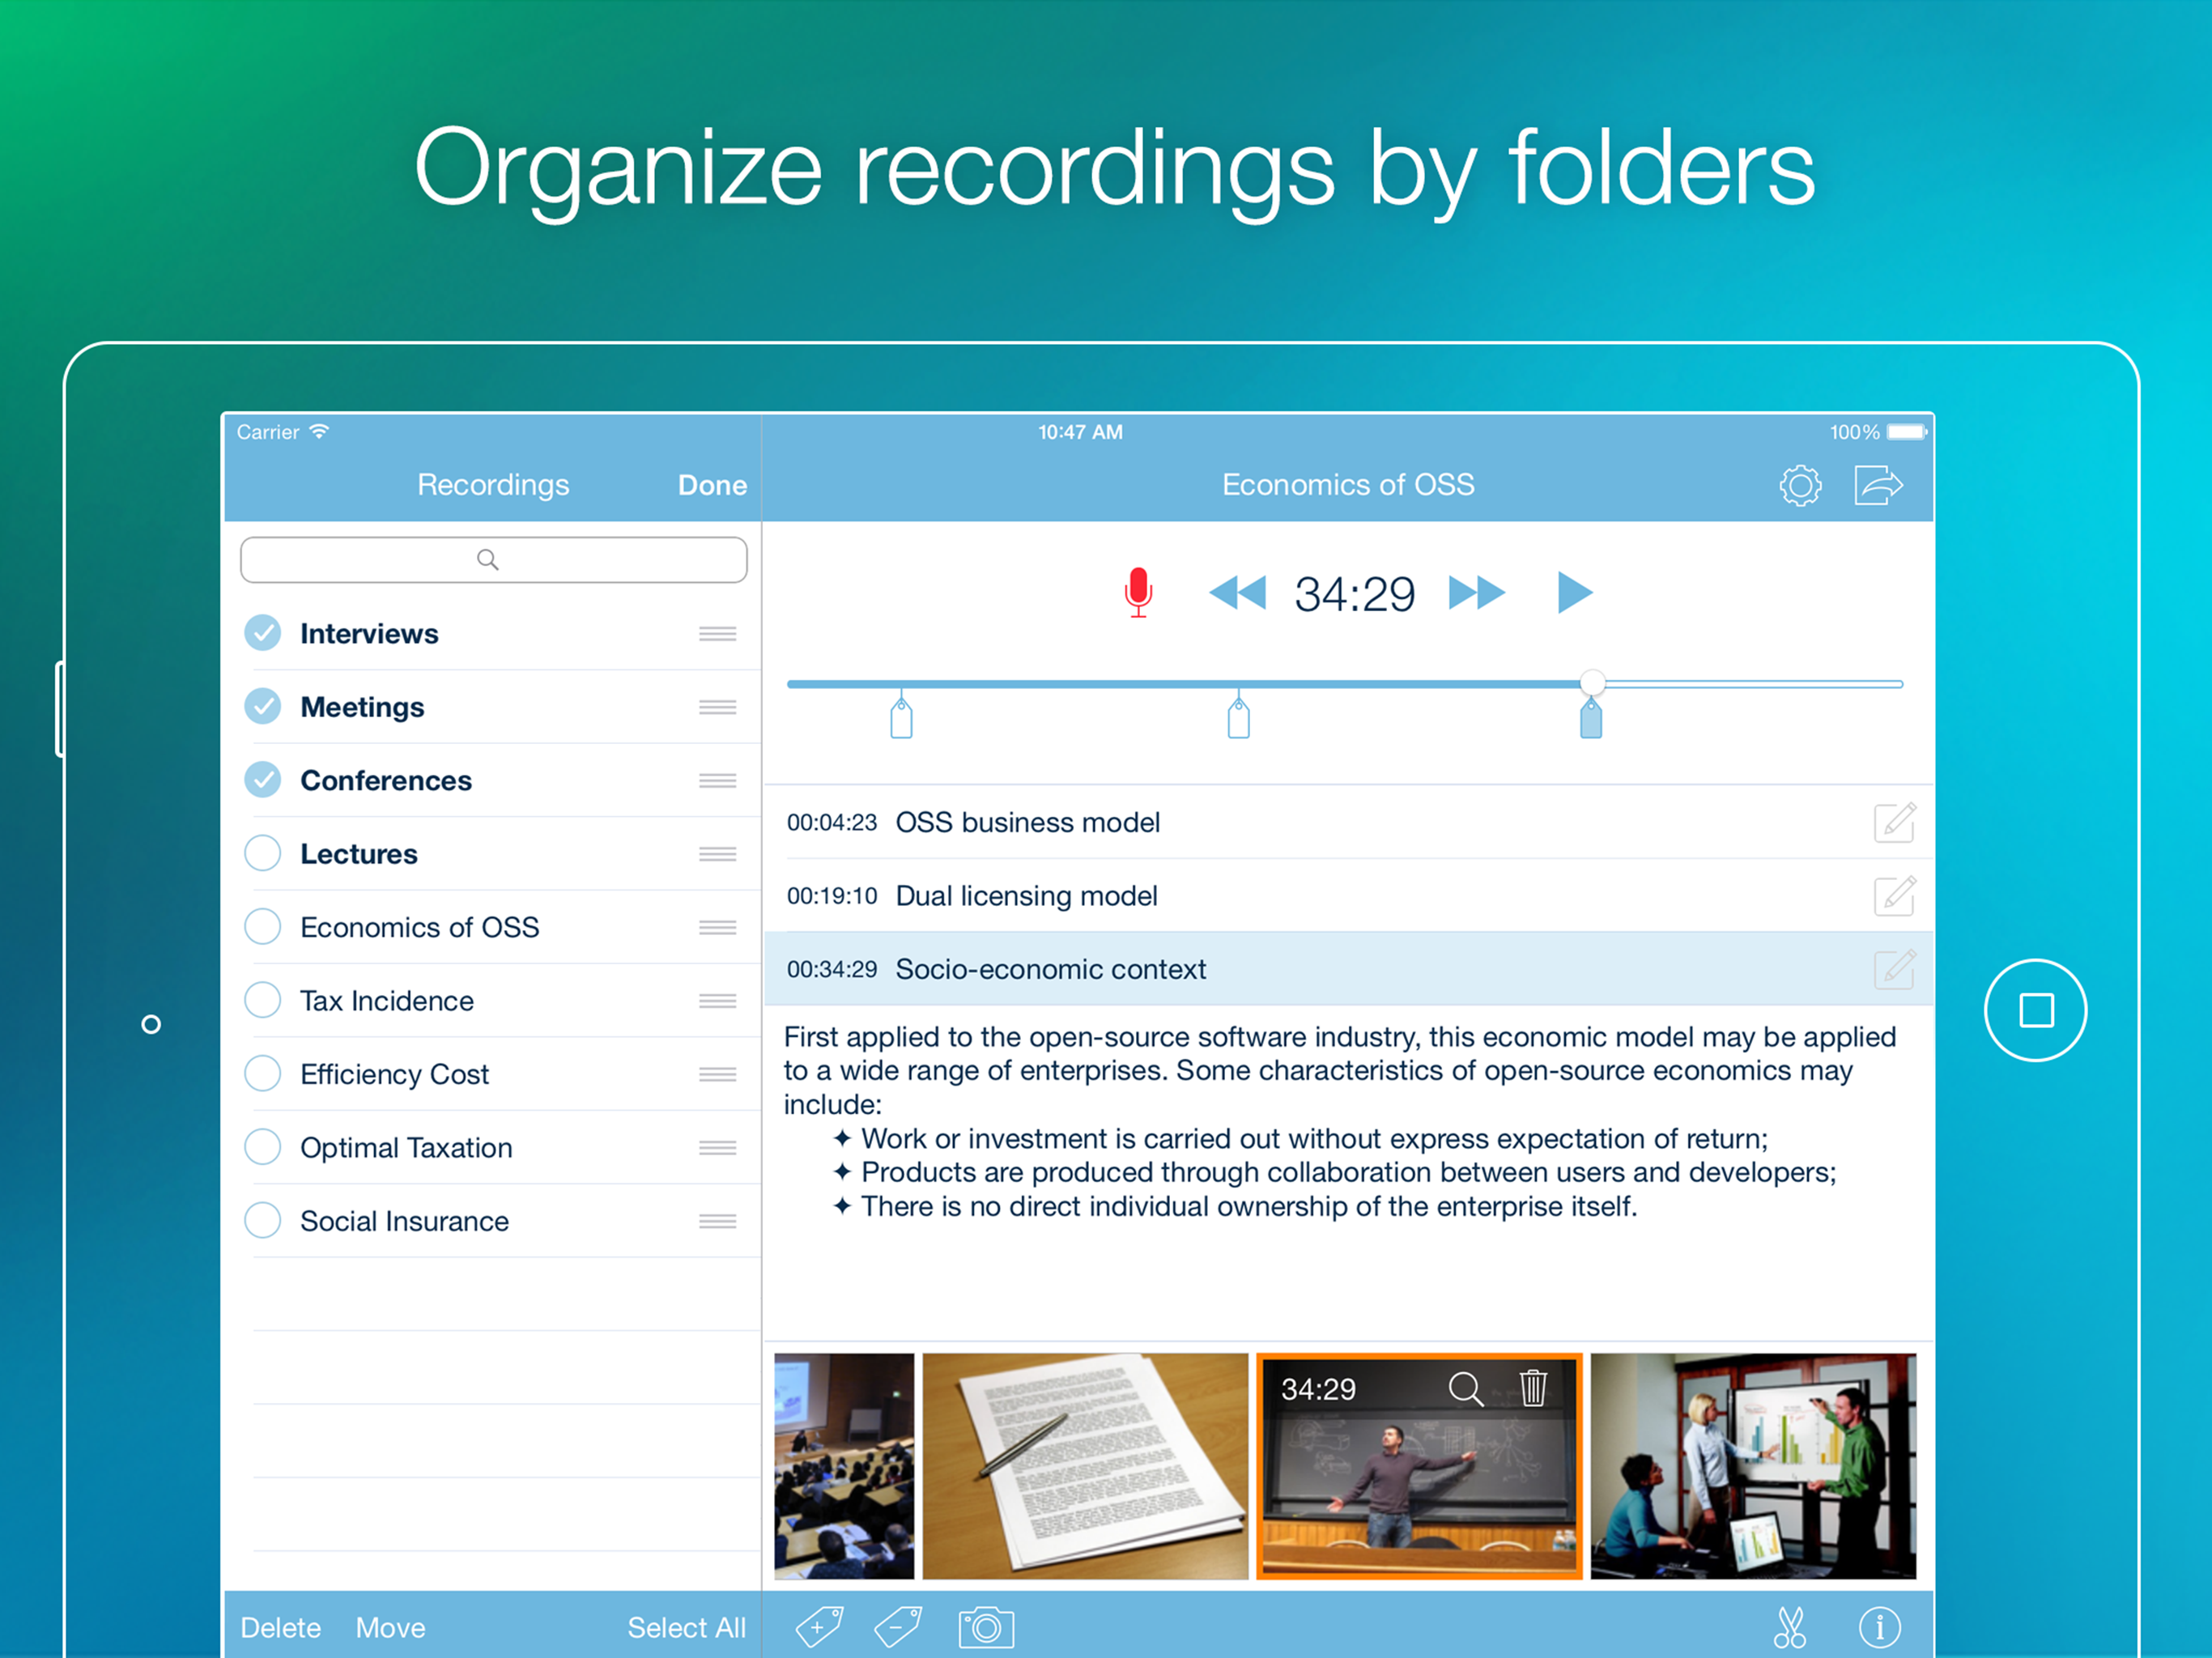Click the recordings search field
Screen dimensions: 2212x1658
[493, 559]
